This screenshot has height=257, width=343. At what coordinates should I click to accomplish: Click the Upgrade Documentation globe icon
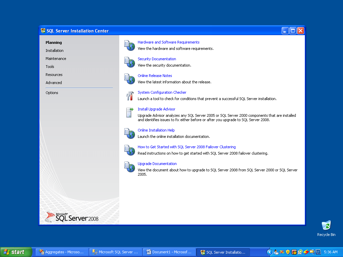coord(130,167)
